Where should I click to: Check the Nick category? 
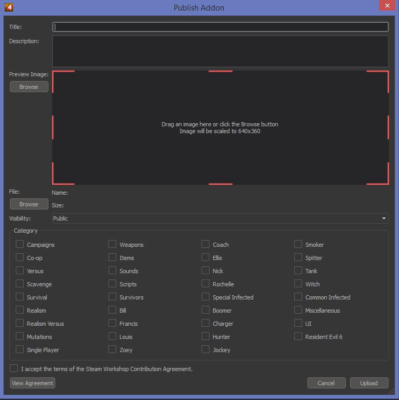205,271
